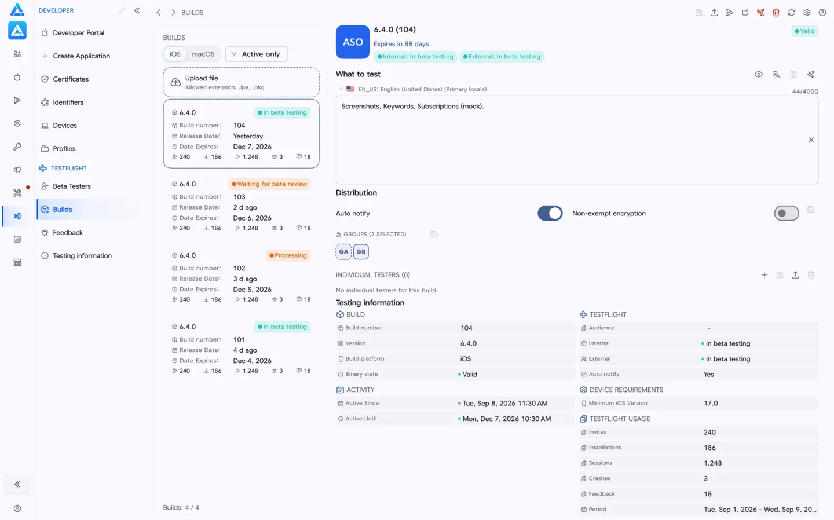Select build 104 card in builds list
This screenshot has width=834, height=520.
(x=241, y=134)
